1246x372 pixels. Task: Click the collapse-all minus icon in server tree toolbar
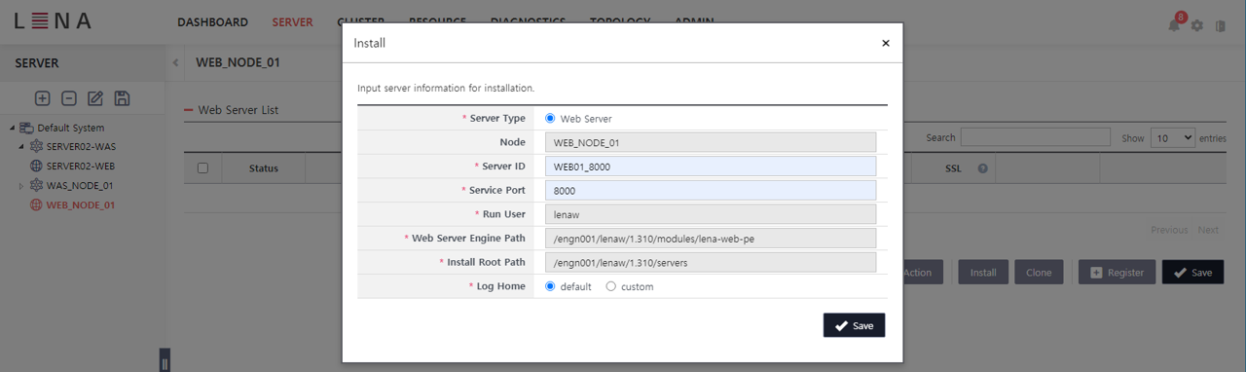click(69, 98)
